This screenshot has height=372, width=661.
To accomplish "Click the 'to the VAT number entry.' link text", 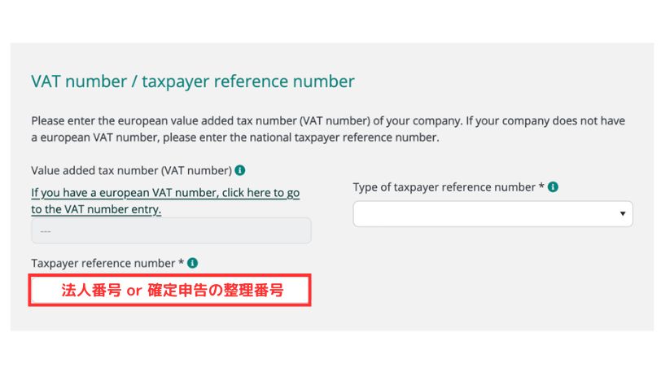I will pos(96,209).
